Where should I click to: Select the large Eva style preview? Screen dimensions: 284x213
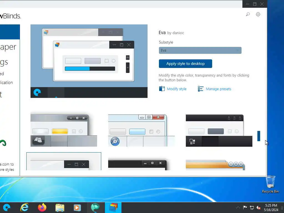pyautogui.click(x=89, y=61)
